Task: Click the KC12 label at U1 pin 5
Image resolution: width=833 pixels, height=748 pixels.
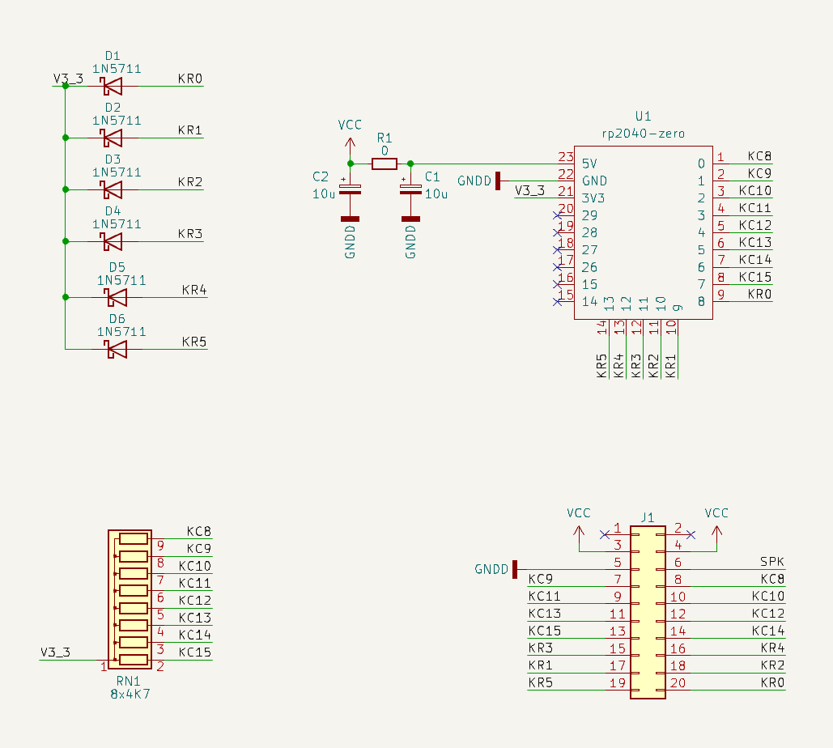Action: click(x=755, y=225)
